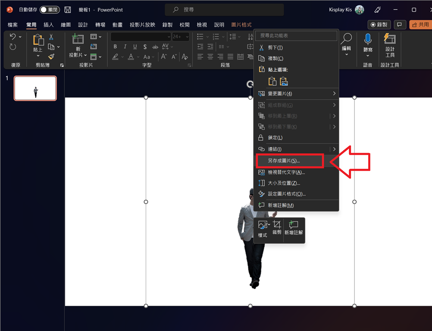Click the Cut scissors icon in ribbon
Image resolution: width=432 pixels, height=331 pixels.
(51, 37)
